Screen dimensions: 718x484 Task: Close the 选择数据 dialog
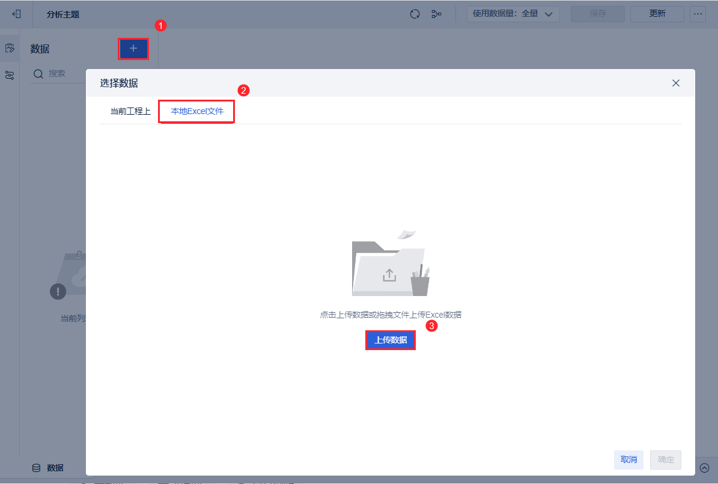[x=676, y=83]
